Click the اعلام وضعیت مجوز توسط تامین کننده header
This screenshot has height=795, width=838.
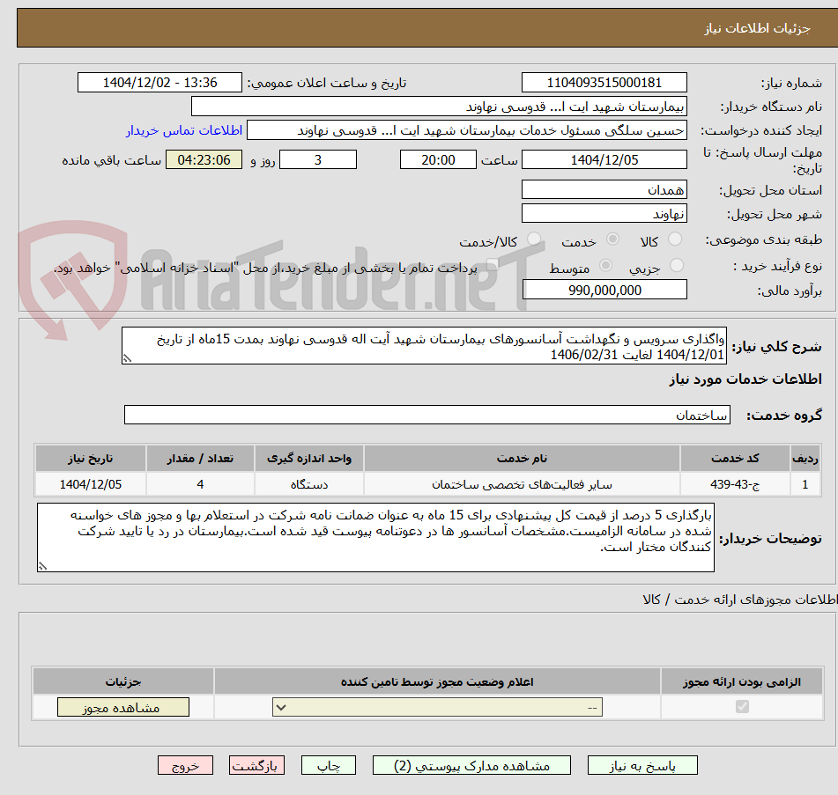tap(437, 681)
